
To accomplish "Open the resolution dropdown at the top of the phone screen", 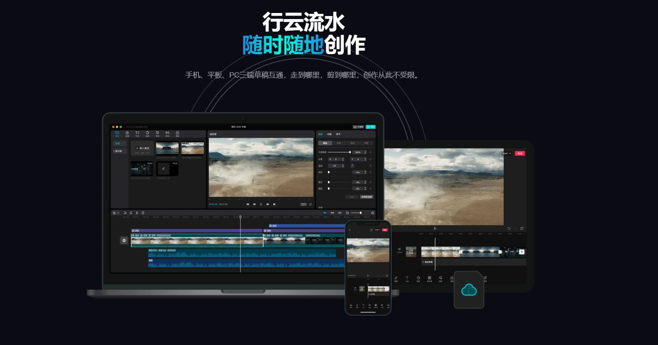I will point(378,230).
